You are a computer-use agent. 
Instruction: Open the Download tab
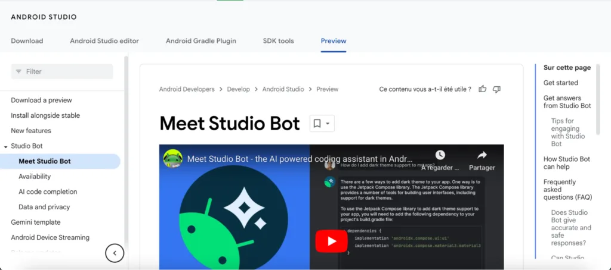tap(27, 41)
